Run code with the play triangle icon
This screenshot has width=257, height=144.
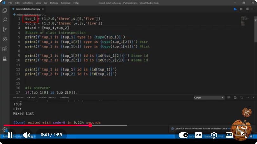coord(241,9)
